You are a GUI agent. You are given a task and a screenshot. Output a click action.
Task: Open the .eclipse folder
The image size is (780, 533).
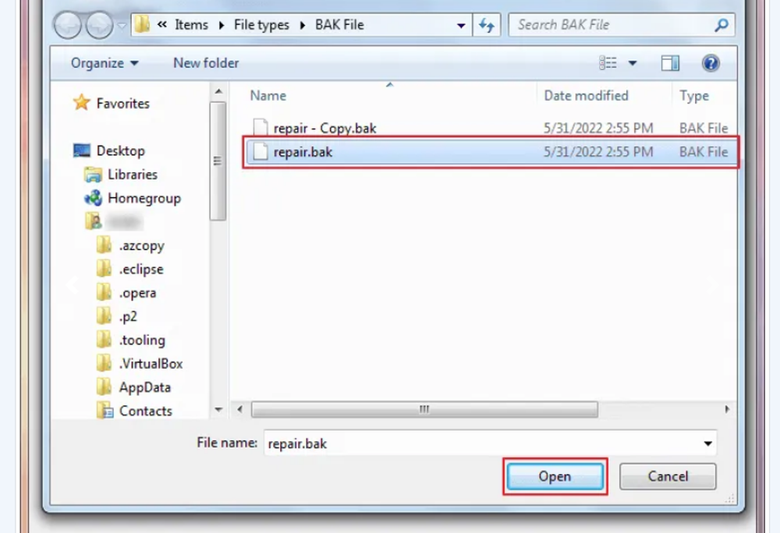[x=140, y=270]
